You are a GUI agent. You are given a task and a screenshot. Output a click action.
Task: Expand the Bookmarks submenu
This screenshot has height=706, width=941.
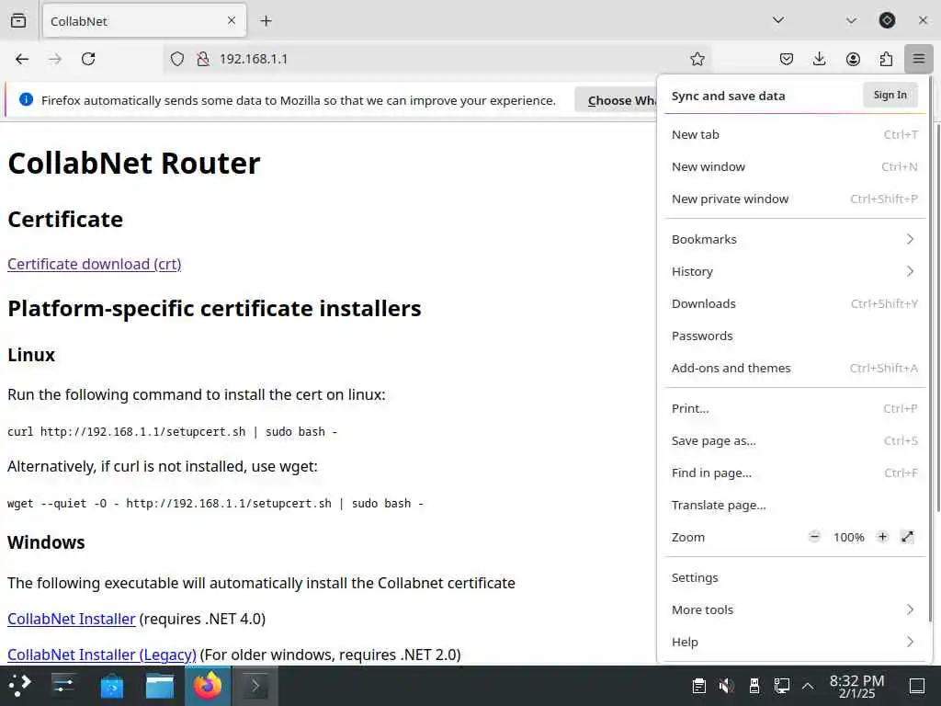pyautogui.click(x=795, y=240)
